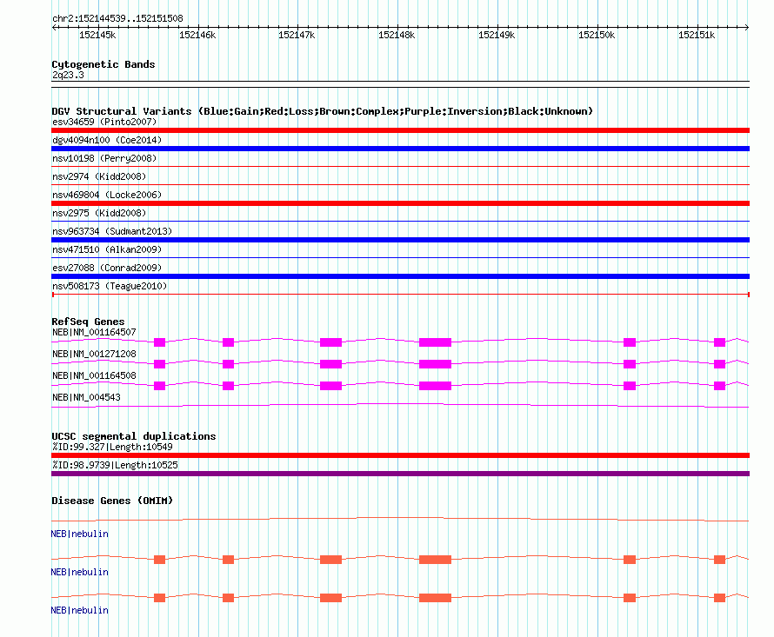Select the NEB|NM_004543 transcript label

(86, 398)
